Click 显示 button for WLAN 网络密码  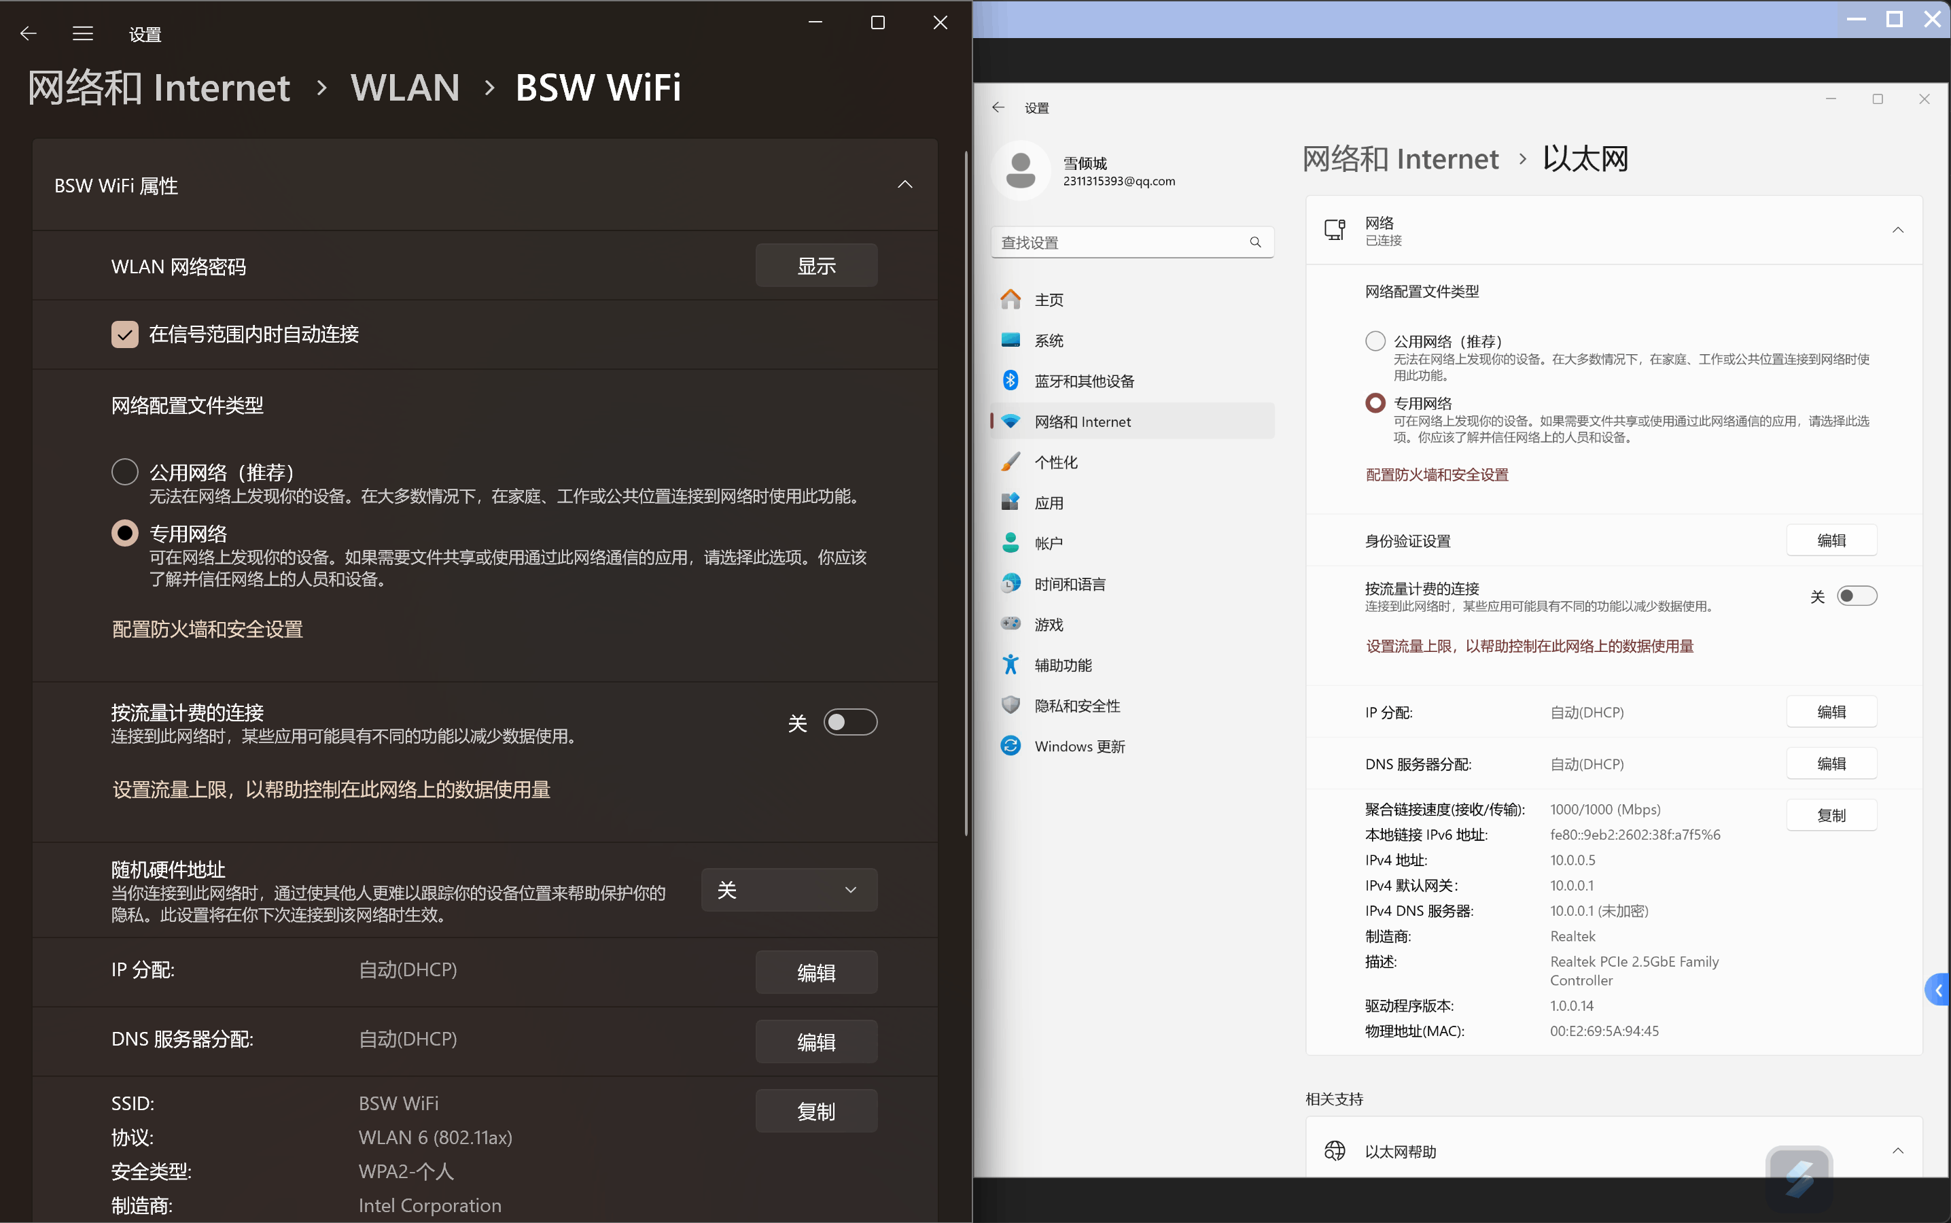point(816,266)
